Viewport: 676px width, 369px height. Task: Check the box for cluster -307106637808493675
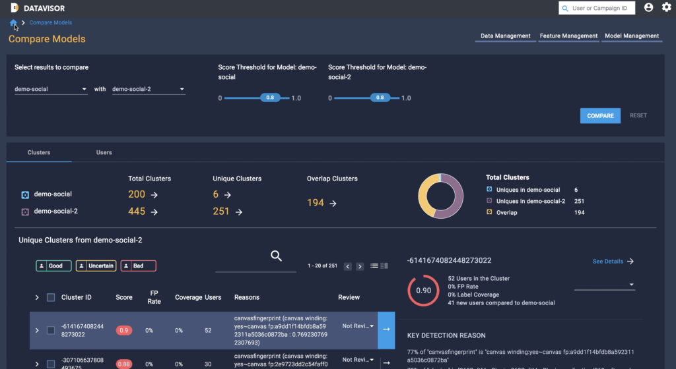[51, 364]
